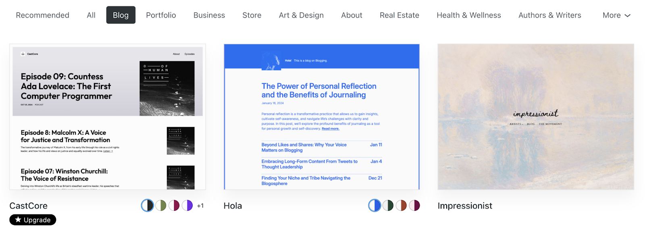The width and height of the screenshot is (645, 237).
Task: Select CastCore's maroon style swatch
Action: 174,206
